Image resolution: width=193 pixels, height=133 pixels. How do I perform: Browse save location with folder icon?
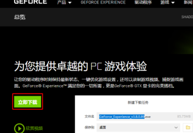pos(188,128)
